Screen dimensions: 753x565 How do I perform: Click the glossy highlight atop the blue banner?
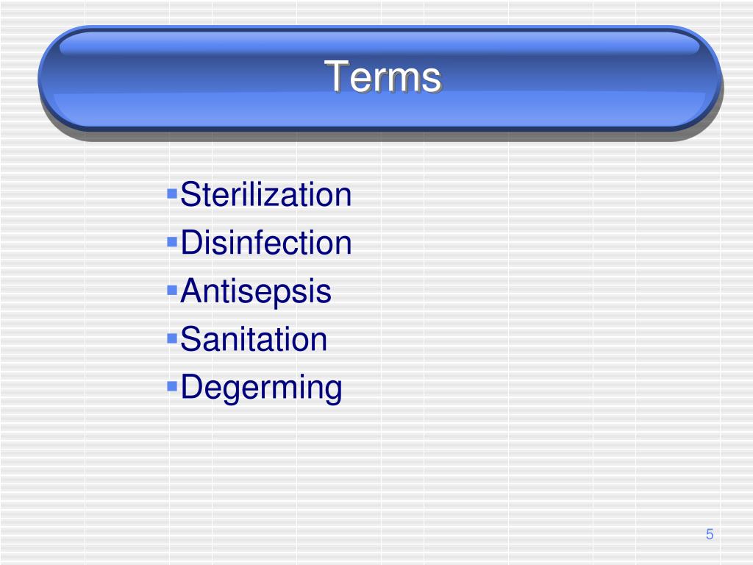click(379, 42)
